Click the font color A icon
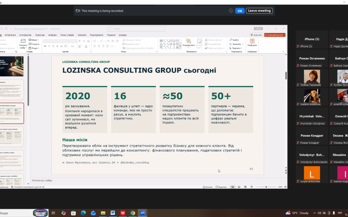This screenshot has height=217, width=348. coord(86,46)
